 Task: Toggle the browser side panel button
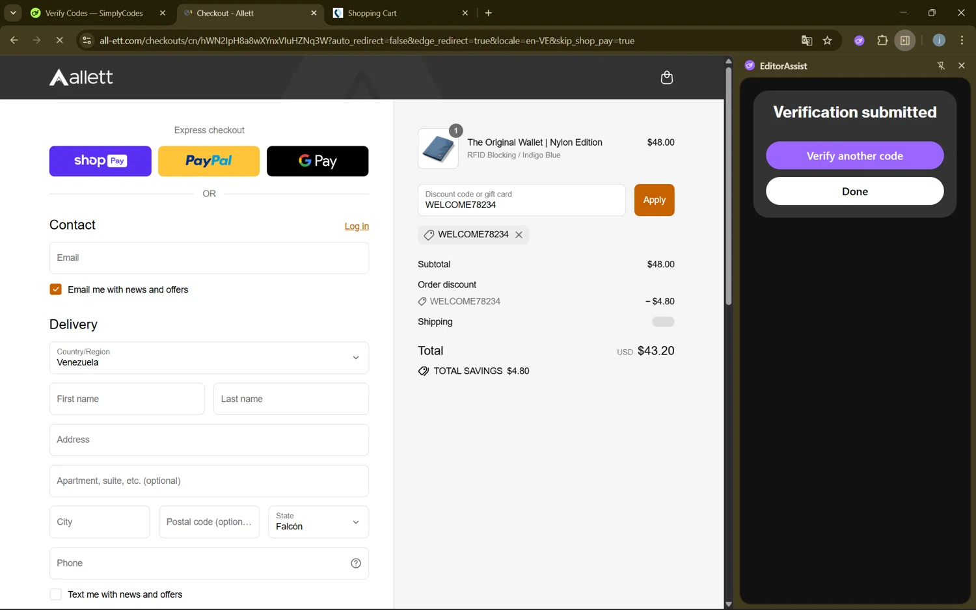tap(905, 40)
